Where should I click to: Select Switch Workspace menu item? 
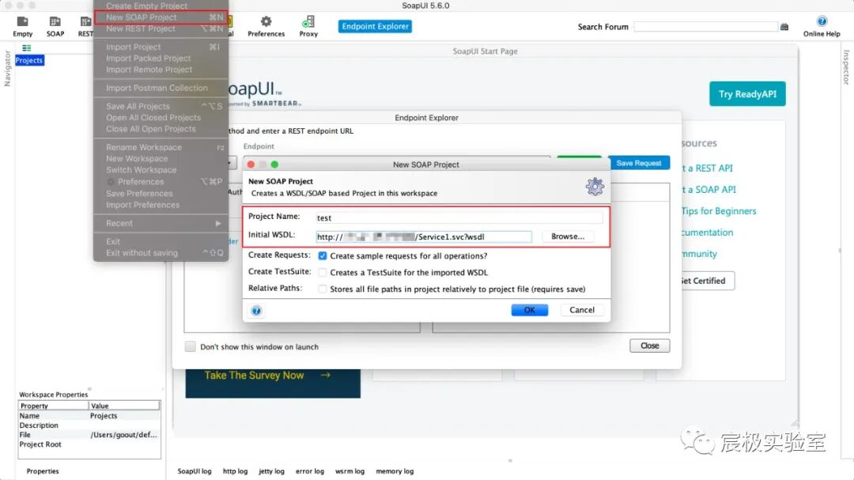click(161, 170)
